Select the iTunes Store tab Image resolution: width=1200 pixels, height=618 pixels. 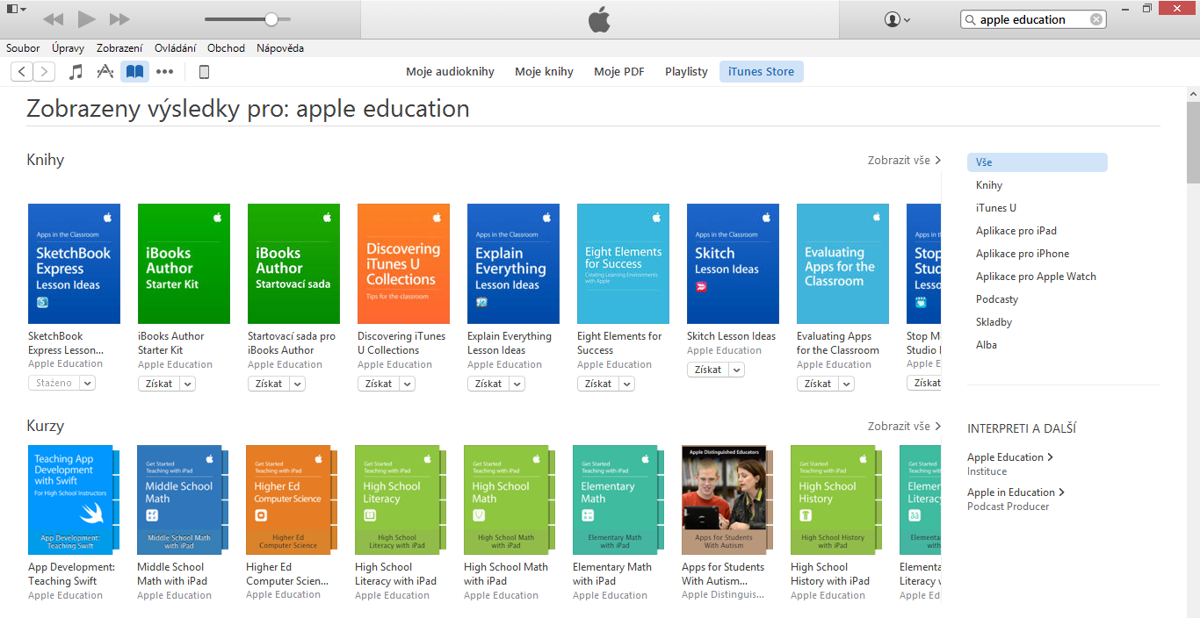(x=761, y=72)
